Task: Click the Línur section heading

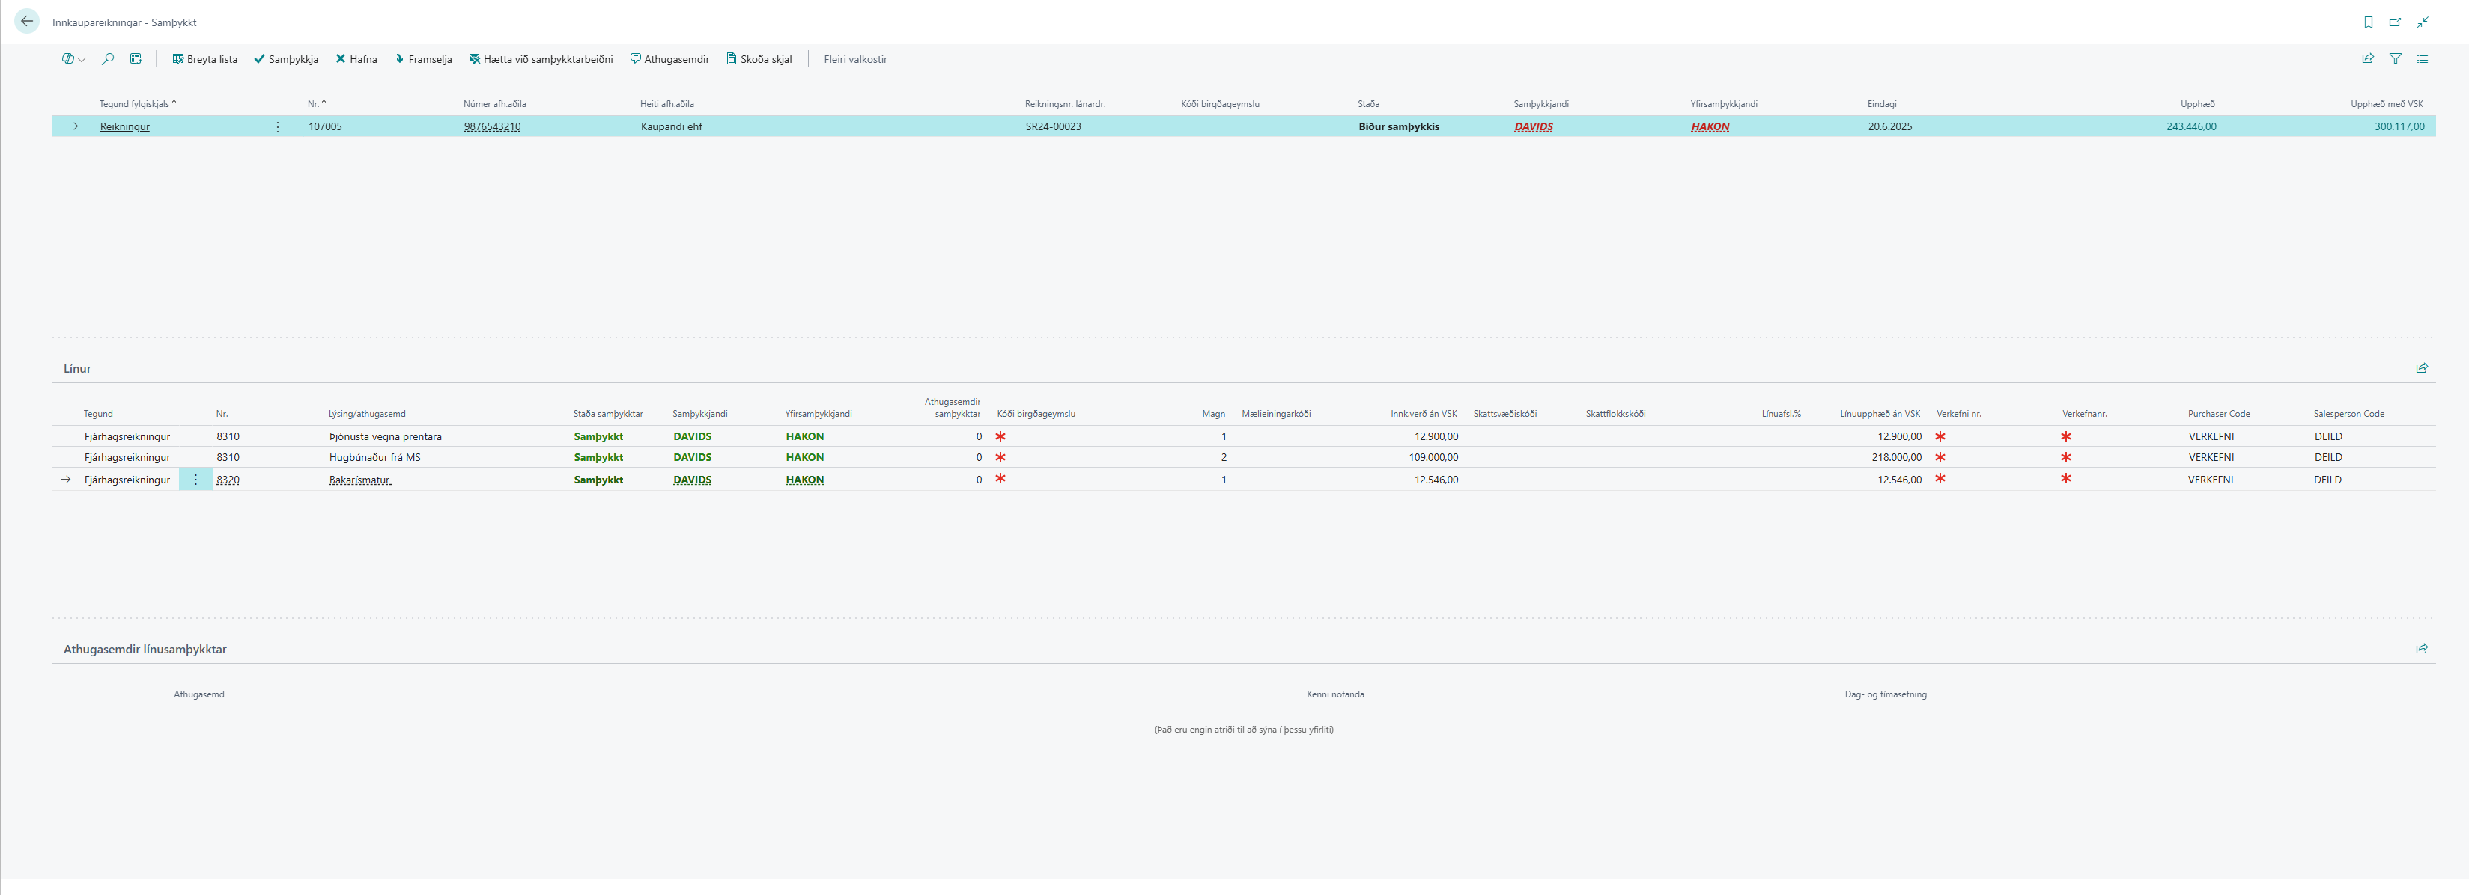Action: (78, 368)
